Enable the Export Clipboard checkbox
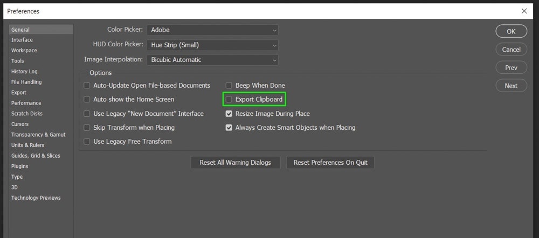Viewport: 539px width, 238px height. [229, 99]
